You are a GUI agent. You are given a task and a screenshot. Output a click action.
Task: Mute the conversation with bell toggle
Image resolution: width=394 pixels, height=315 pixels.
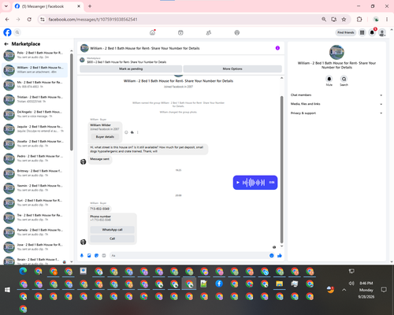point(329,79)
